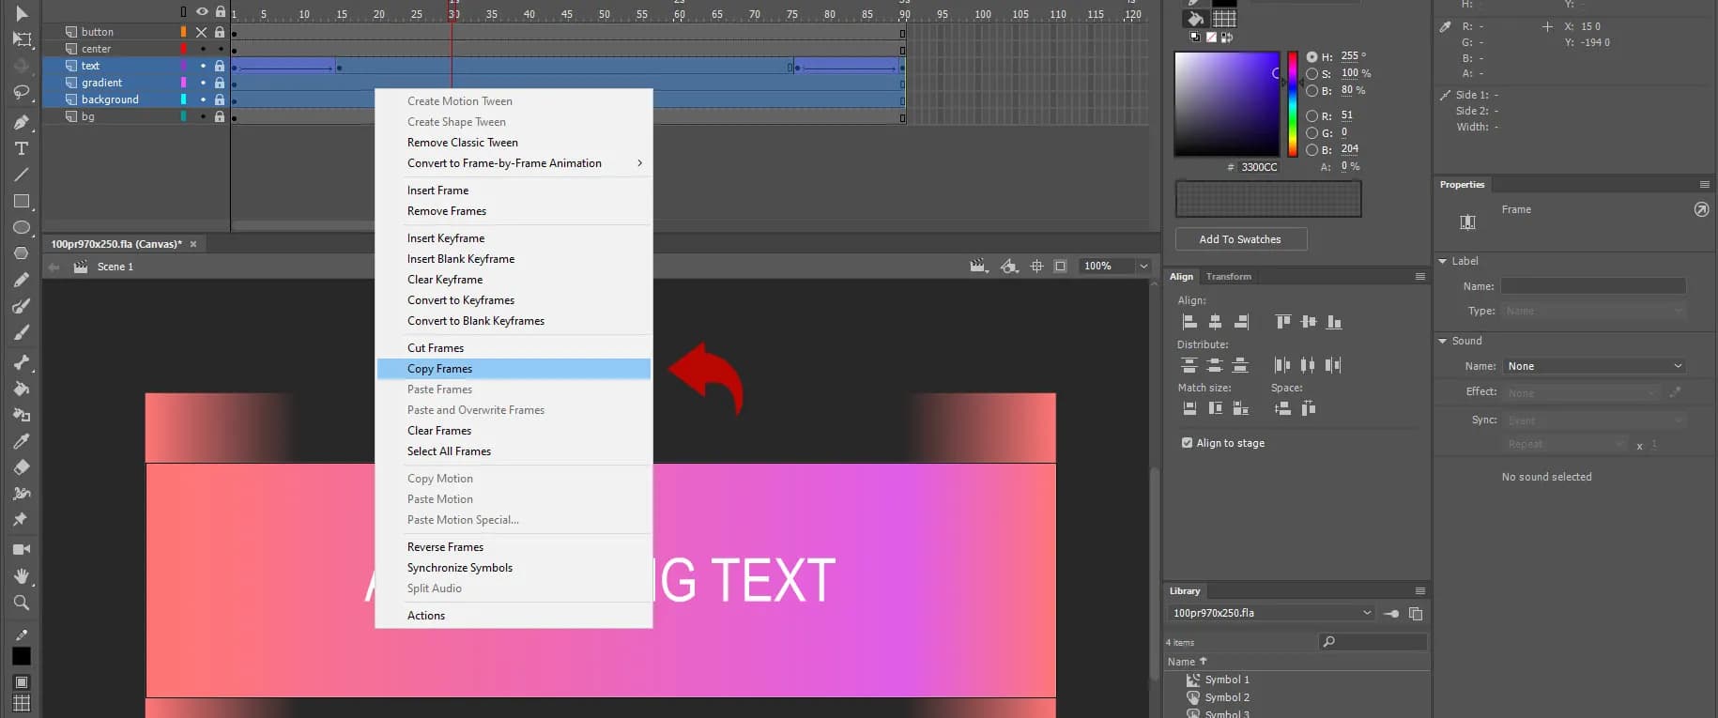Select the S saturation radio button
Viewport: 1718px width, 718px height.
[1312, 74]
